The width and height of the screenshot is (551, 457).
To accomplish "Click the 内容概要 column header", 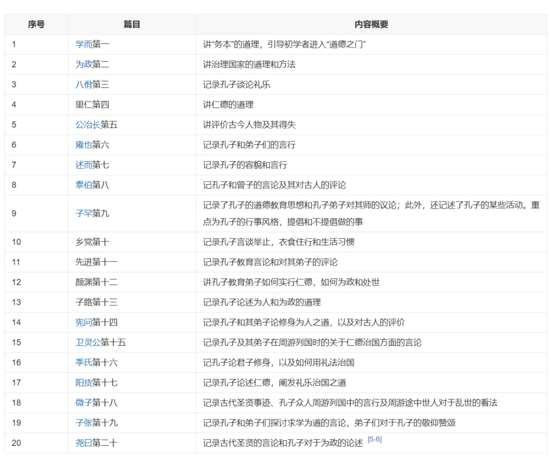I will tap(371, 24).
